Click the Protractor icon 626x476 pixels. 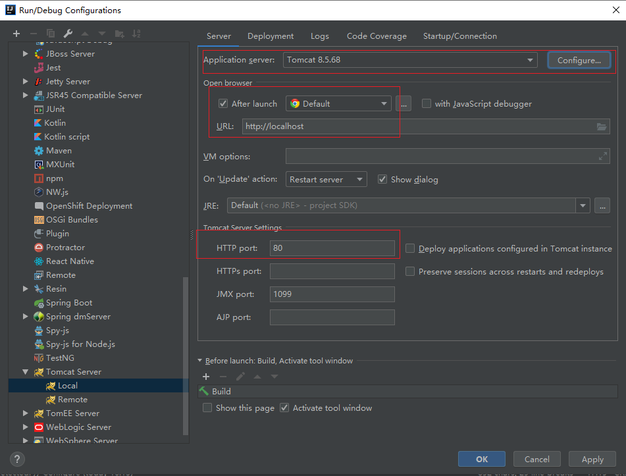click(x=39, y=248)
